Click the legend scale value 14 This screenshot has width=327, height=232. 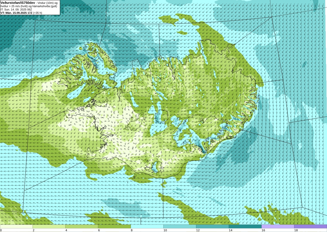230,230
